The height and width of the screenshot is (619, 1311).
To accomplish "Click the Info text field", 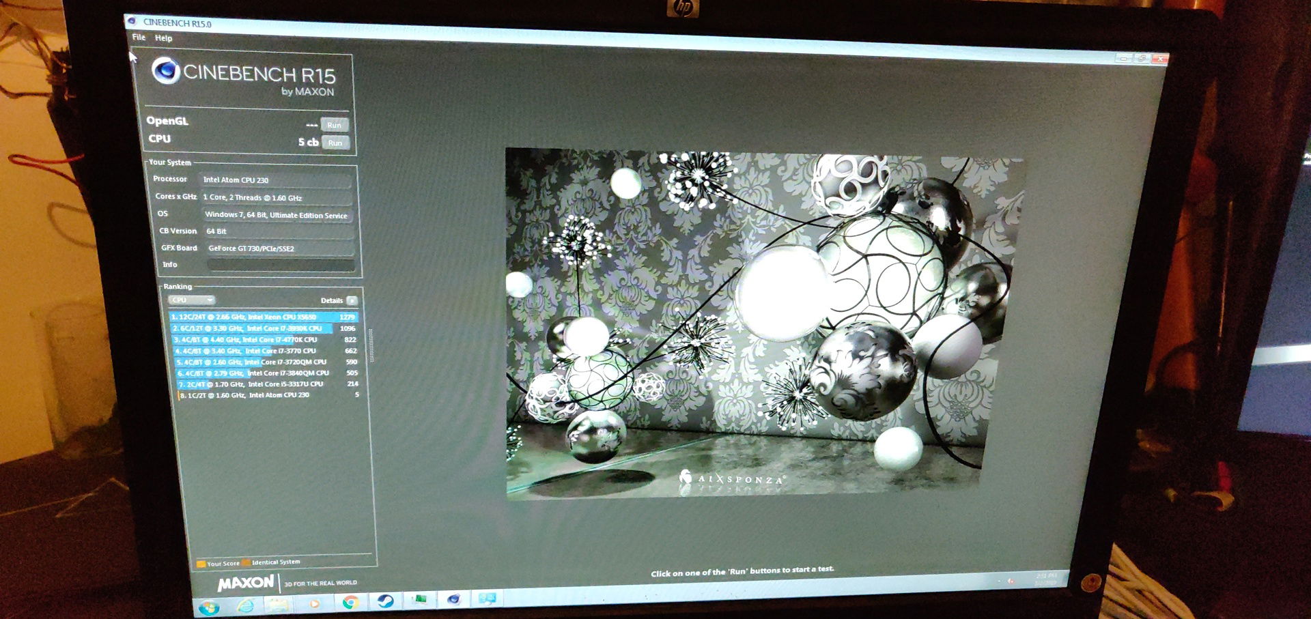I will coord(281,265).
